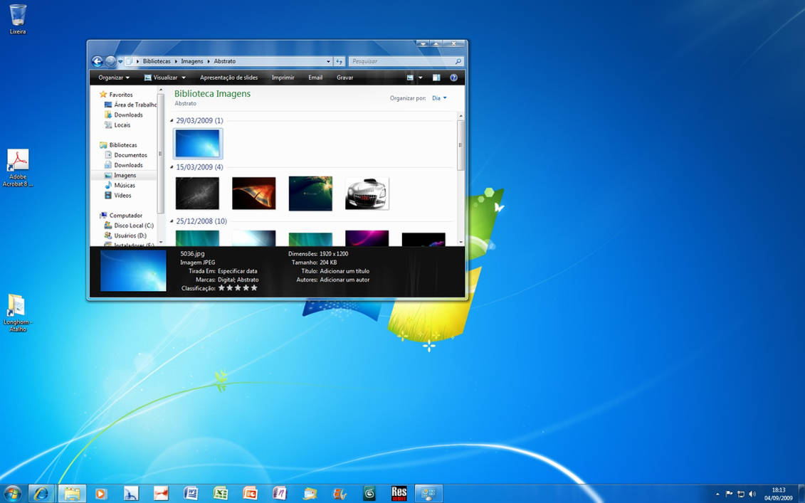Open the Explorer help button
805x503 pixels.
tap(453, 78)
